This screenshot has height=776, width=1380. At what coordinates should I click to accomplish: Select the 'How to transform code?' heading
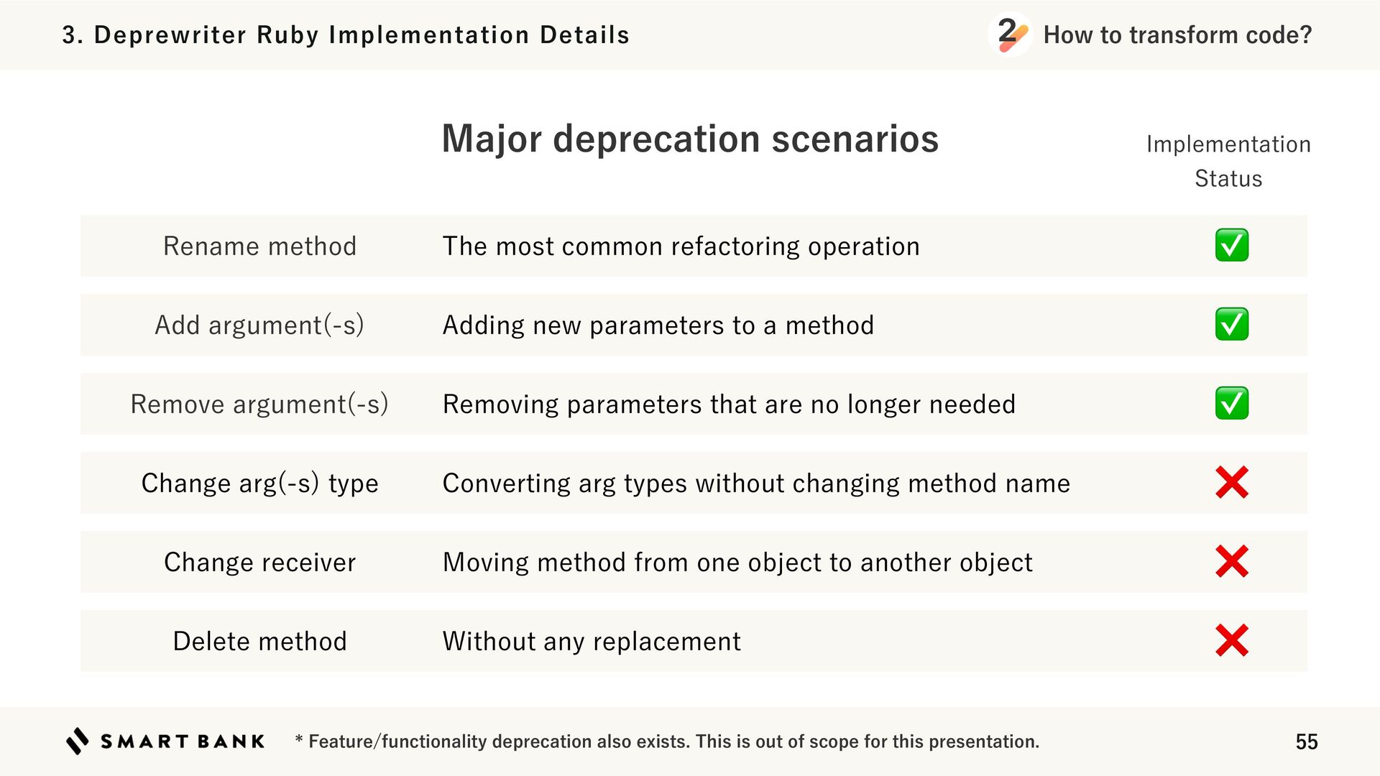point(1177,34)
